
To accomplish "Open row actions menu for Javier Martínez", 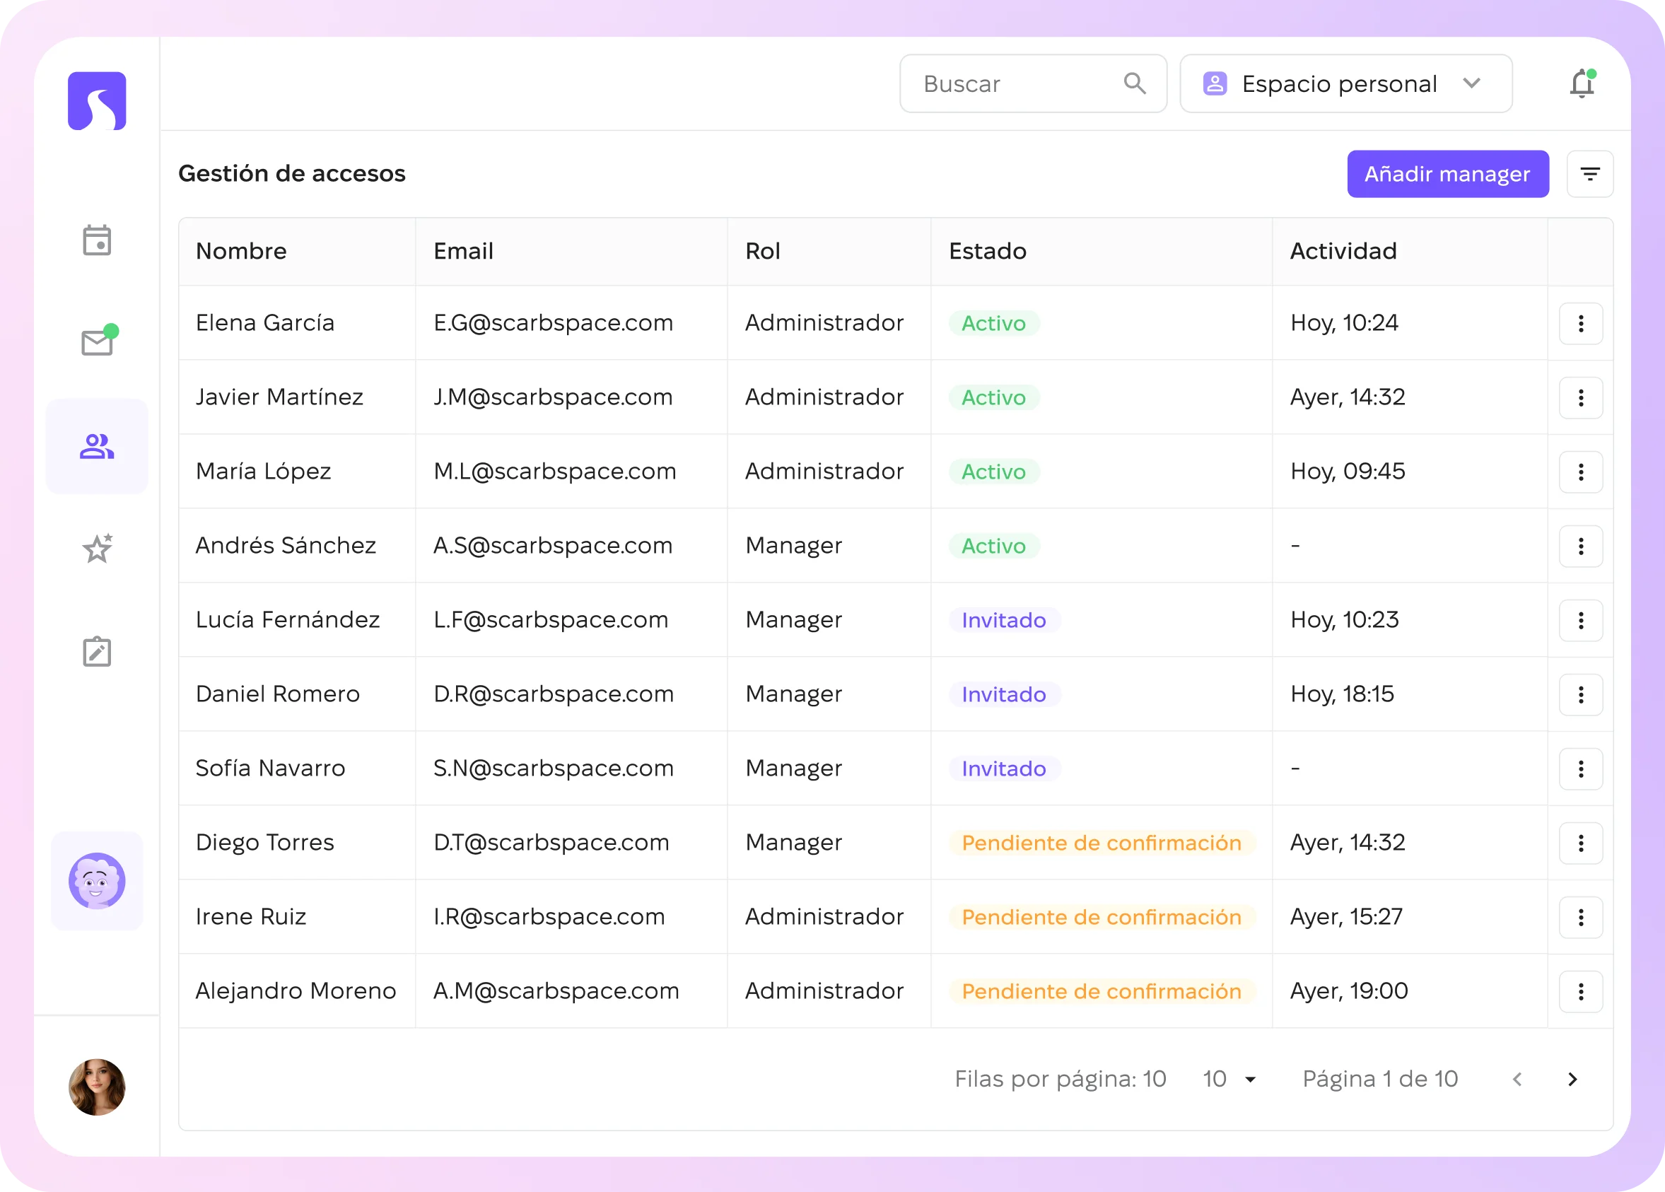I will [1581, 398].
